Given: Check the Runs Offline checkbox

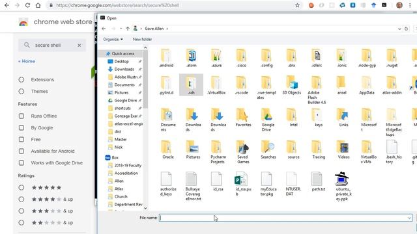Looking at the screenshot, I should pos(22,116).
